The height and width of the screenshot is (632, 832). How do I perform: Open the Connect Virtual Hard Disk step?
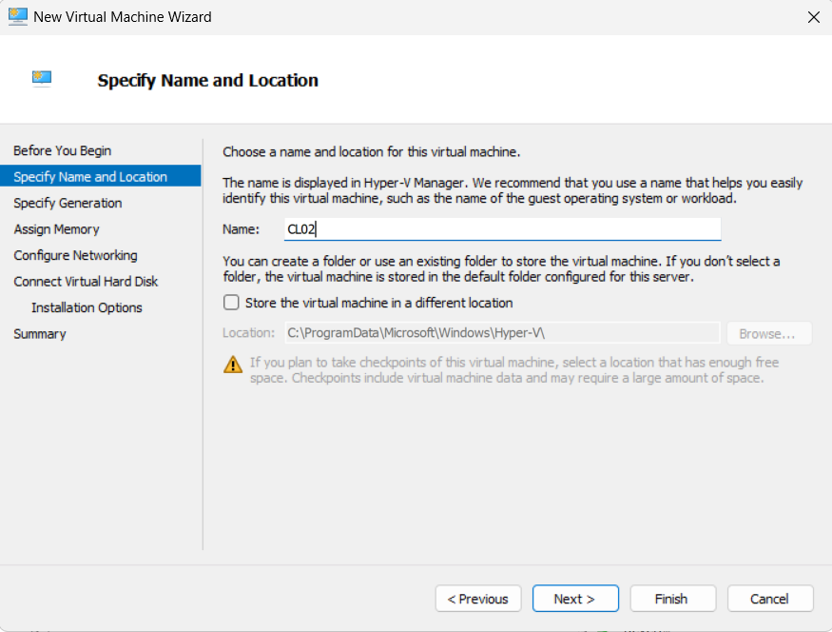(x=86, y=282)
